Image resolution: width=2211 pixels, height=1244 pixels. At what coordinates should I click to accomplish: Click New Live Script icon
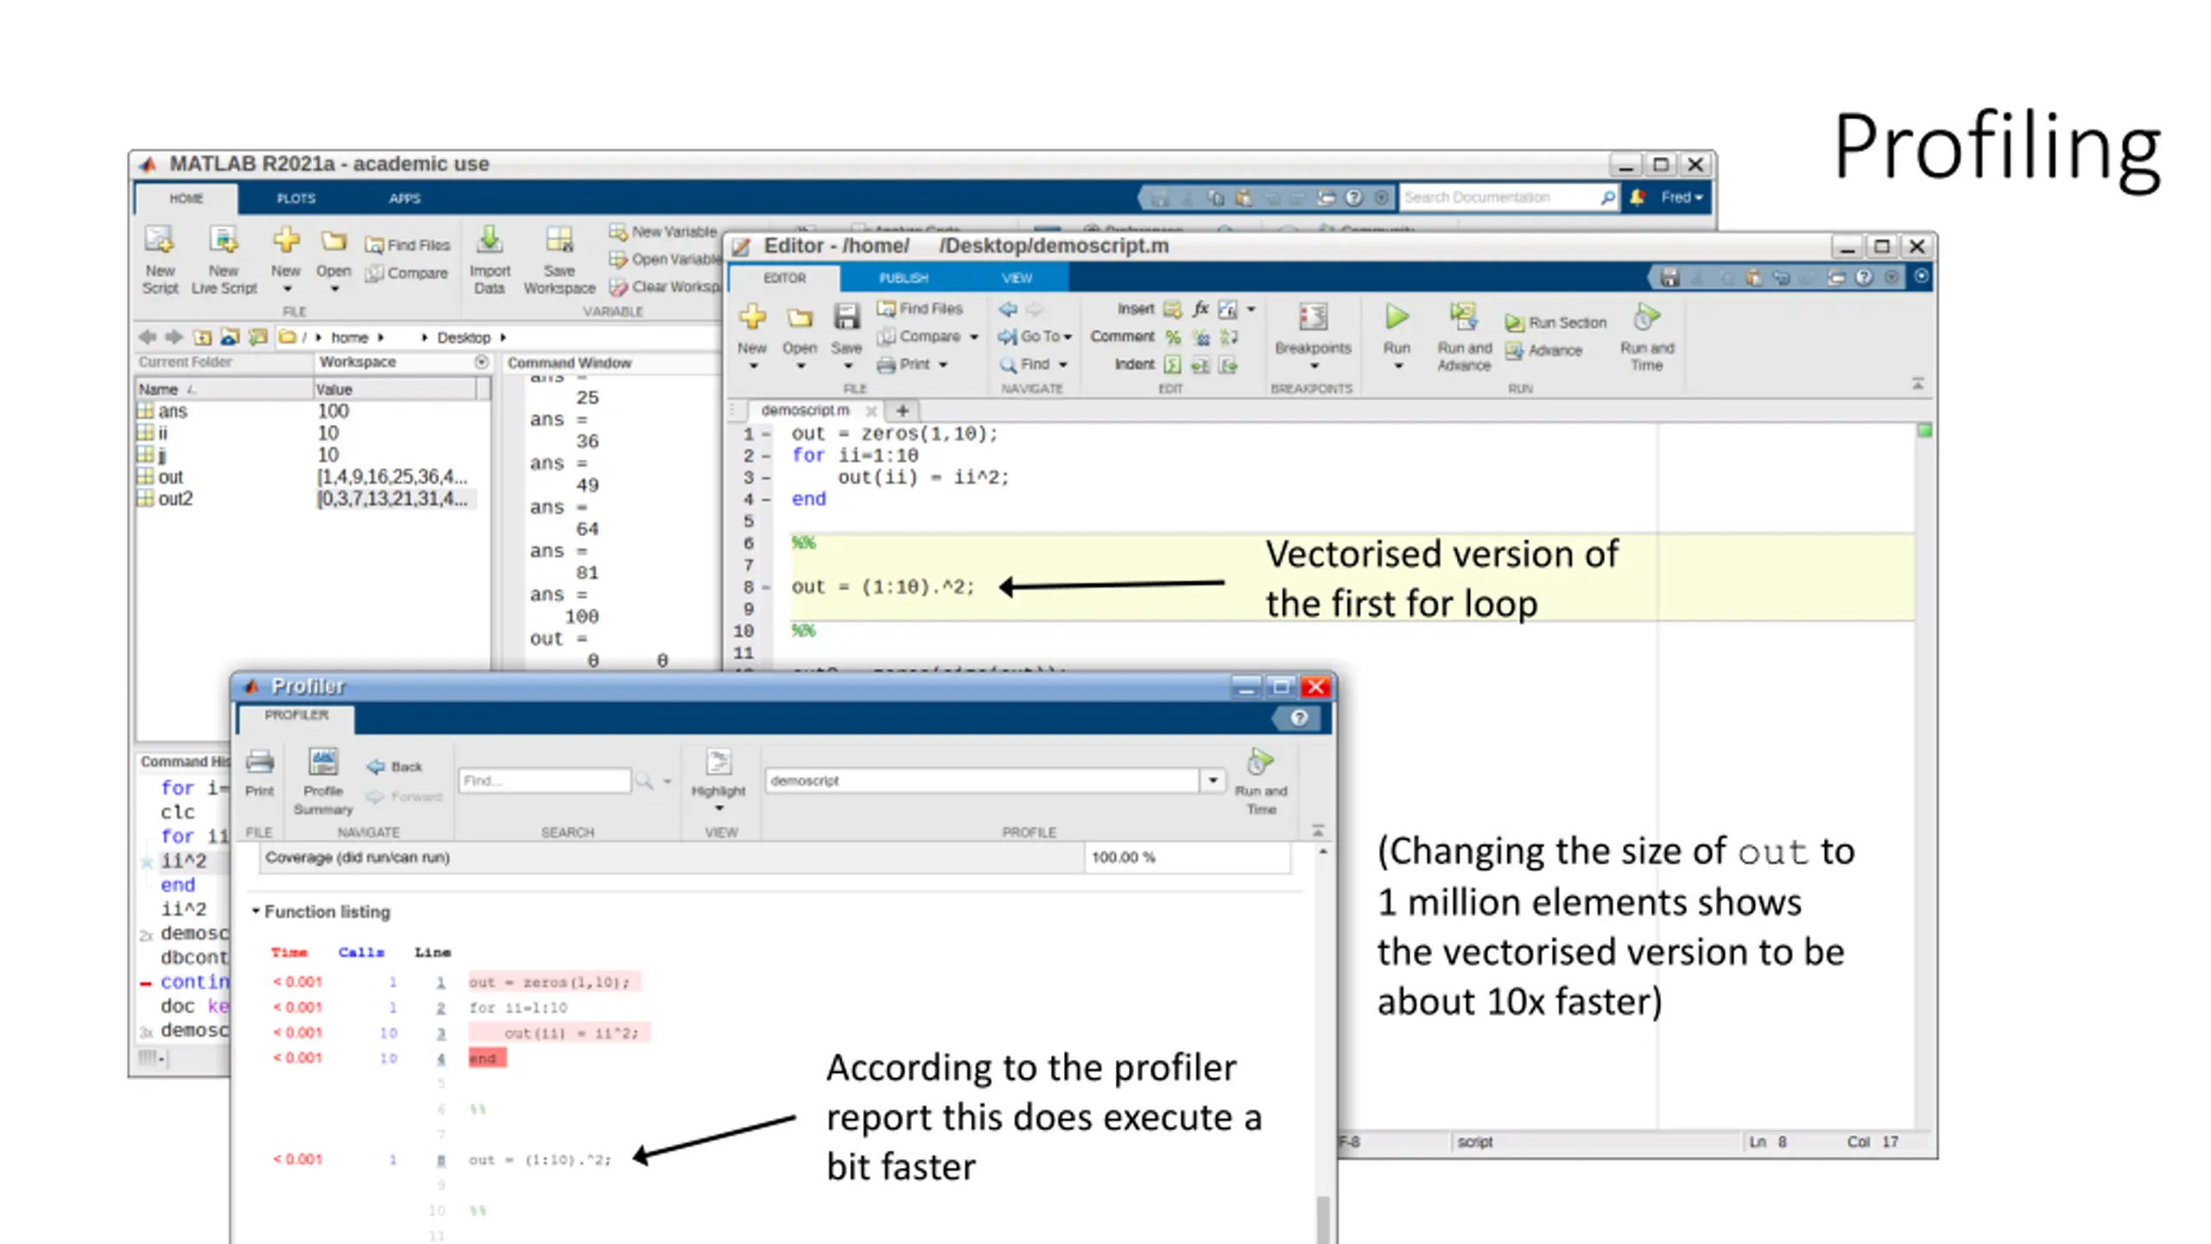tap(224, 241)
